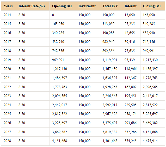Click the Years column header
The width and height of the screenshot is (166, 147).
click(8, 6)
